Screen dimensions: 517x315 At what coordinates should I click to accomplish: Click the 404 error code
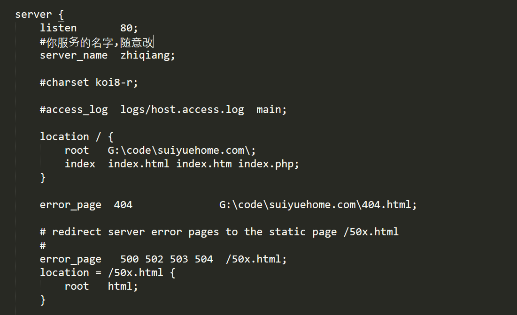pyautogui.click(x=123, y=205)
